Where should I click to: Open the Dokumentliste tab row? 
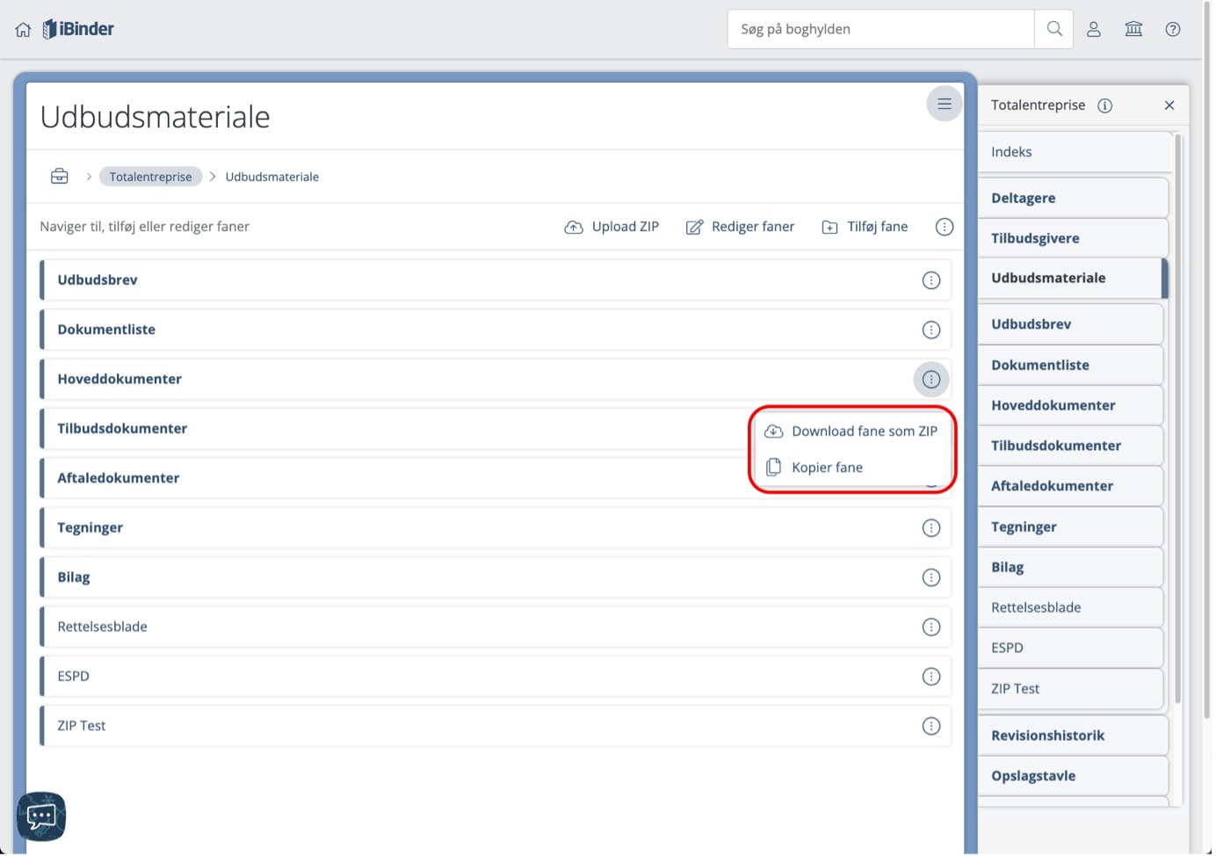coord(496,330)
